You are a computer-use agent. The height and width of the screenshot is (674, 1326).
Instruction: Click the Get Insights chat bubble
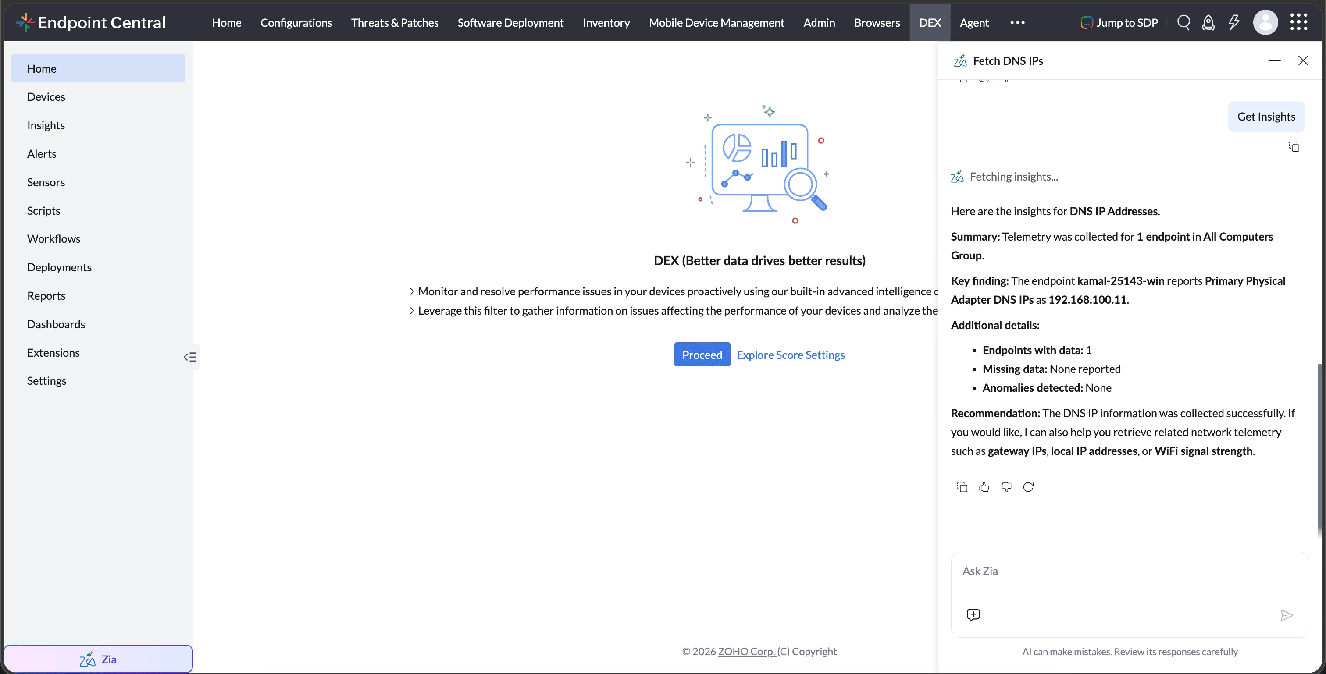point(1266,116)
